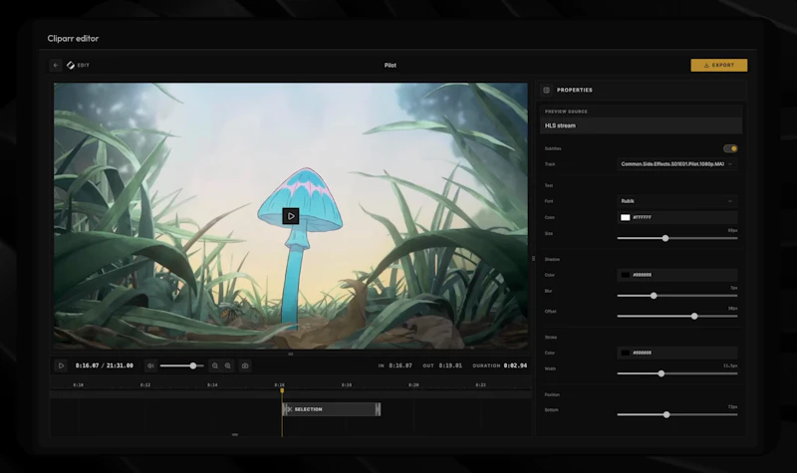Click the text color #FFFFFF field

677,217
